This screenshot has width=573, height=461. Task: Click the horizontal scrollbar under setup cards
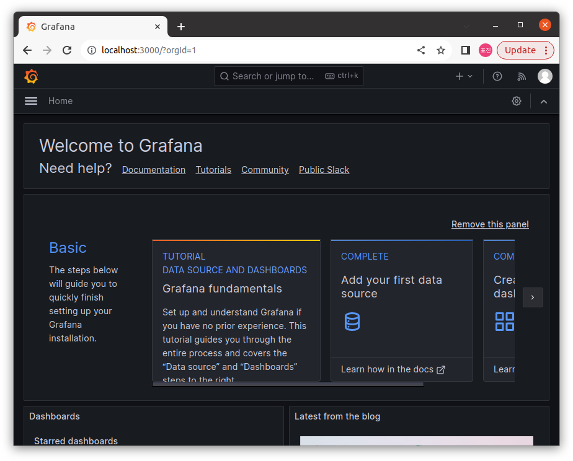pyautogui.click(x=288, y=384)
